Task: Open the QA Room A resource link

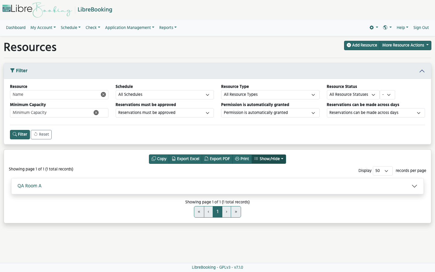Action: point(30,186)
